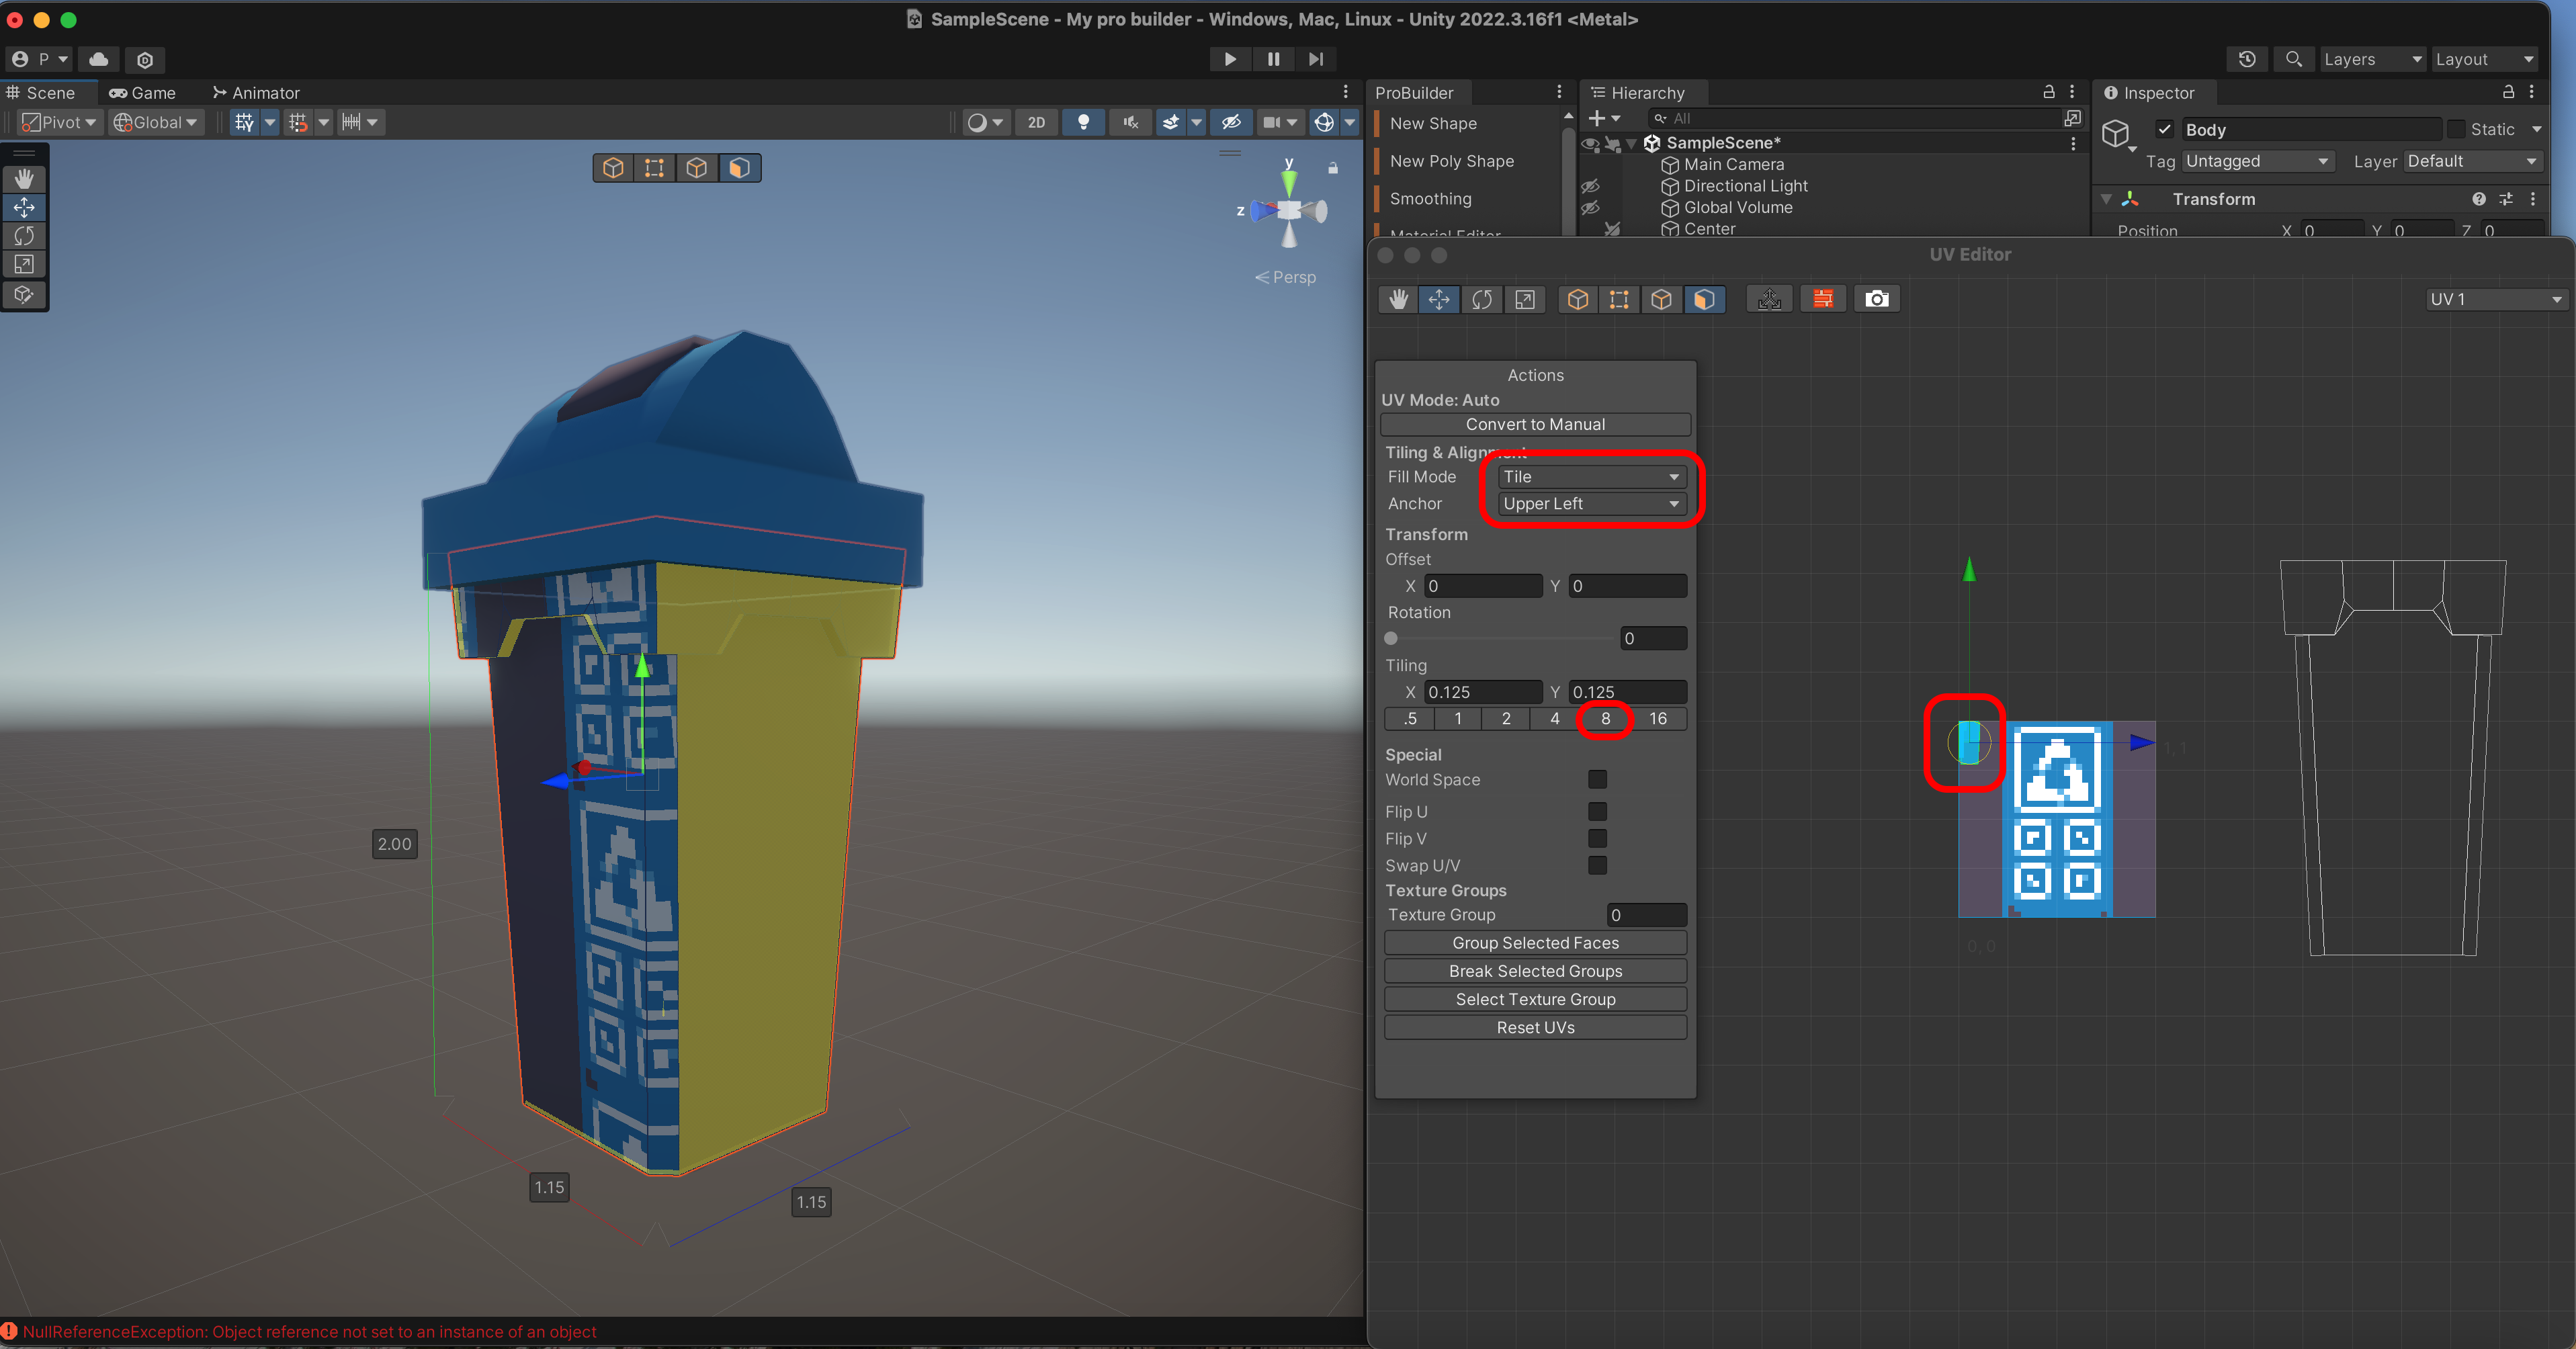Open the Anchor dropdown

tap(1590, 504)
